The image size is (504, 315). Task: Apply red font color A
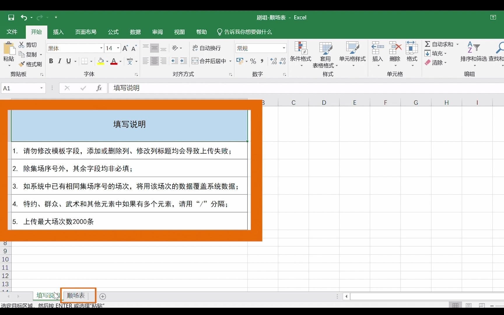click(114, 61)
